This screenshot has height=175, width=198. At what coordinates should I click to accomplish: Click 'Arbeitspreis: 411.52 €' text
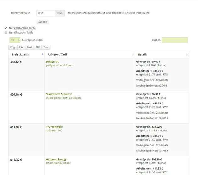[x=150, y=169]
